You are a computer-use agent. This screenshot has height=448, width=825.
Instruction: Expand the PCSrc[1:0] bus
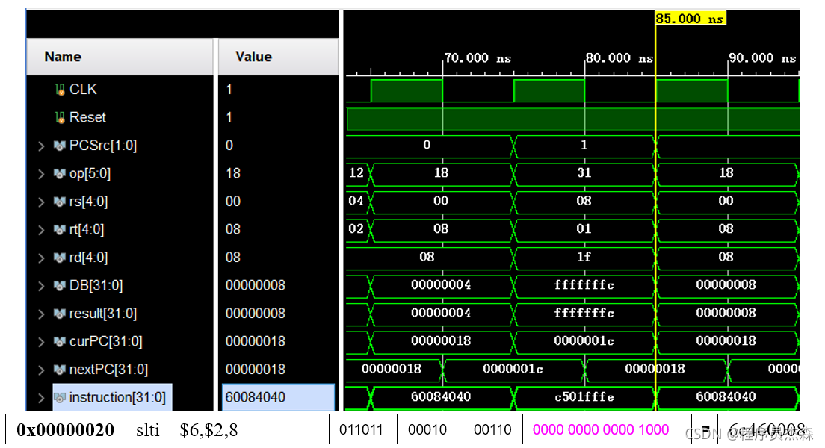point(41,146)
